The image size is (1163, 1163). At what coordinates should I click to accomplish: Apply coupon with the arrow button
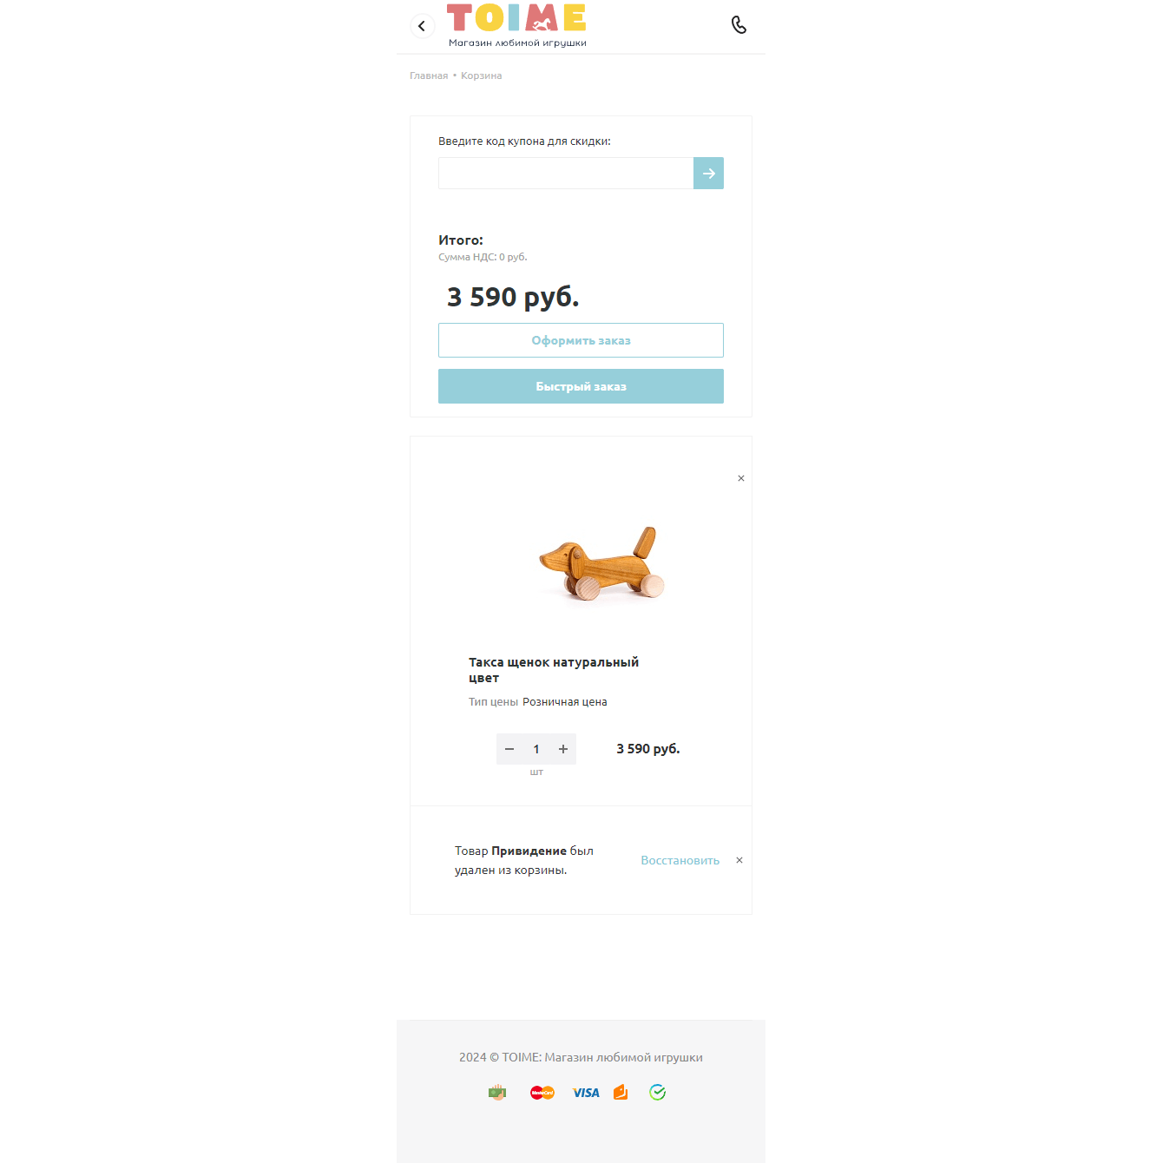[708, 174]
